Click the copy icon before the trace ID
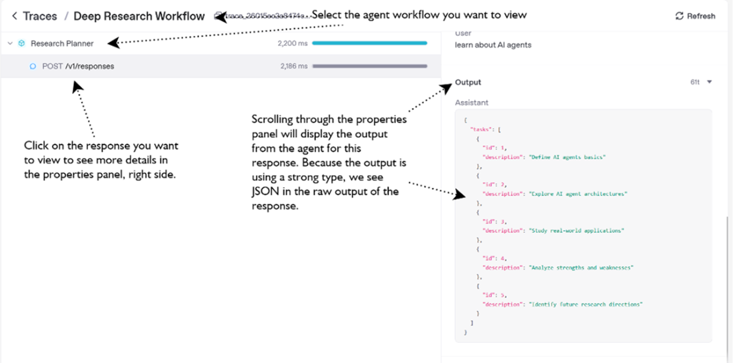The image size is (733, 363). point(218,15)
